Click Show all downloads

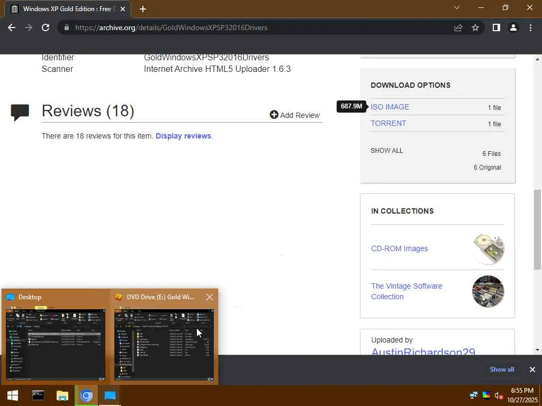coord(502,370)
